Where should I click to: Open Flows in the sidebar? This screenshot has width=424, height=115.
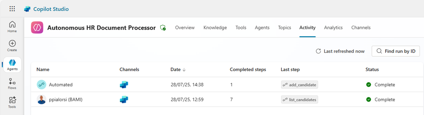(12, 84)
